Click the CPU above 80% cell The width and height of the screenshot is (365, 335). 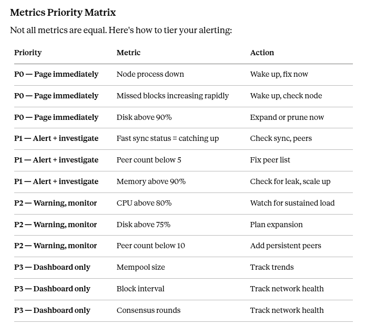[144, 203]
